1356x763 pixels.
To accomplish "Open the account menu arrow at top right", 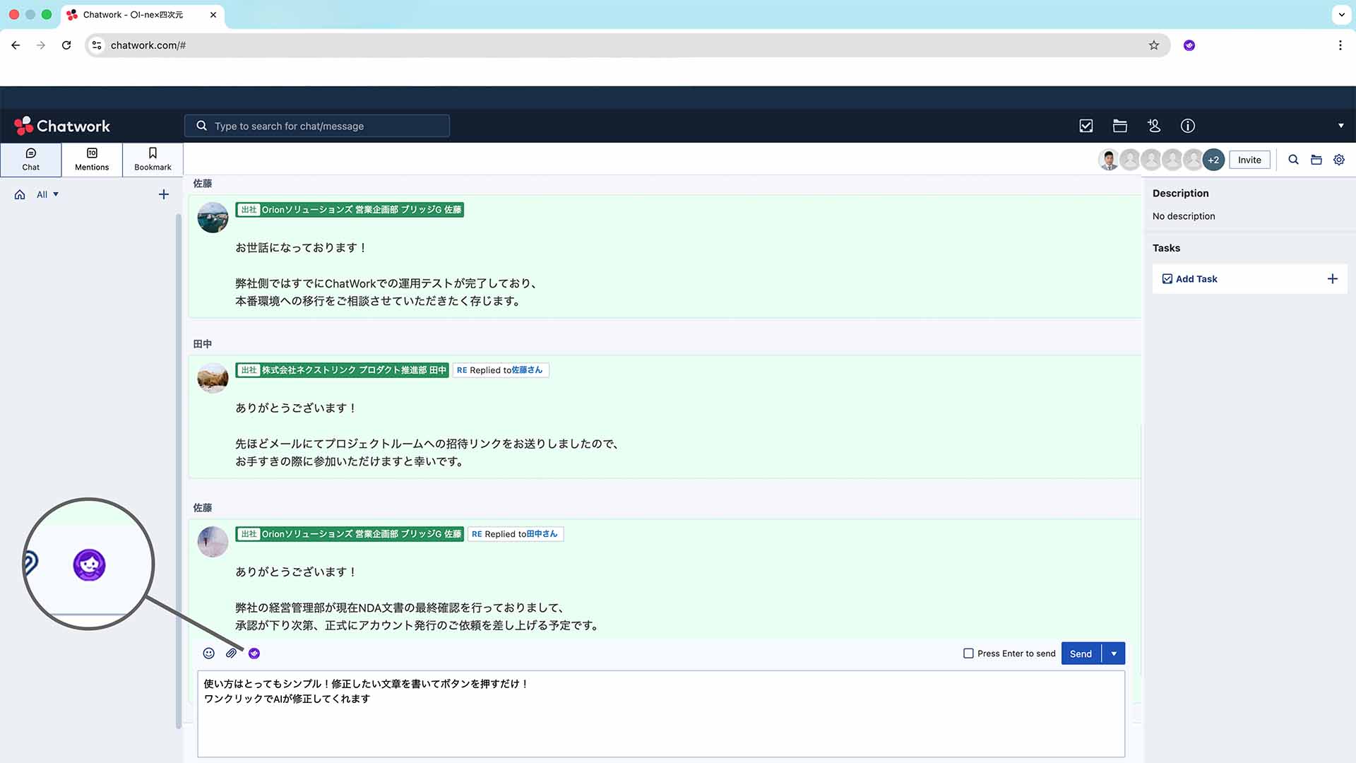I will 1341,126.
